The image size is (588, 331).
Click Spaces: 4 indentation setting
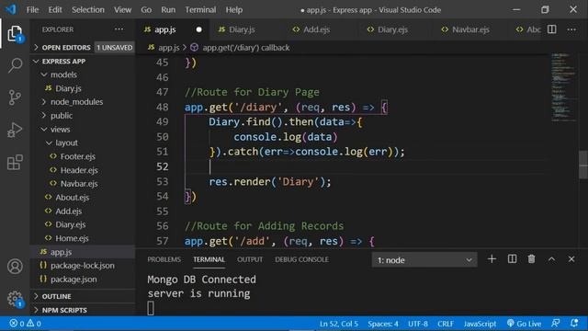click(383, 323)
